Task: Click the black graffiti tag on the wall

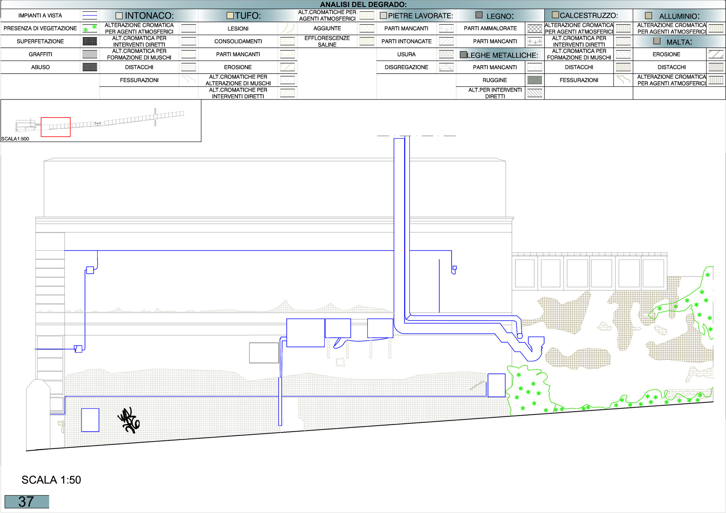Action: pos(128,420)
